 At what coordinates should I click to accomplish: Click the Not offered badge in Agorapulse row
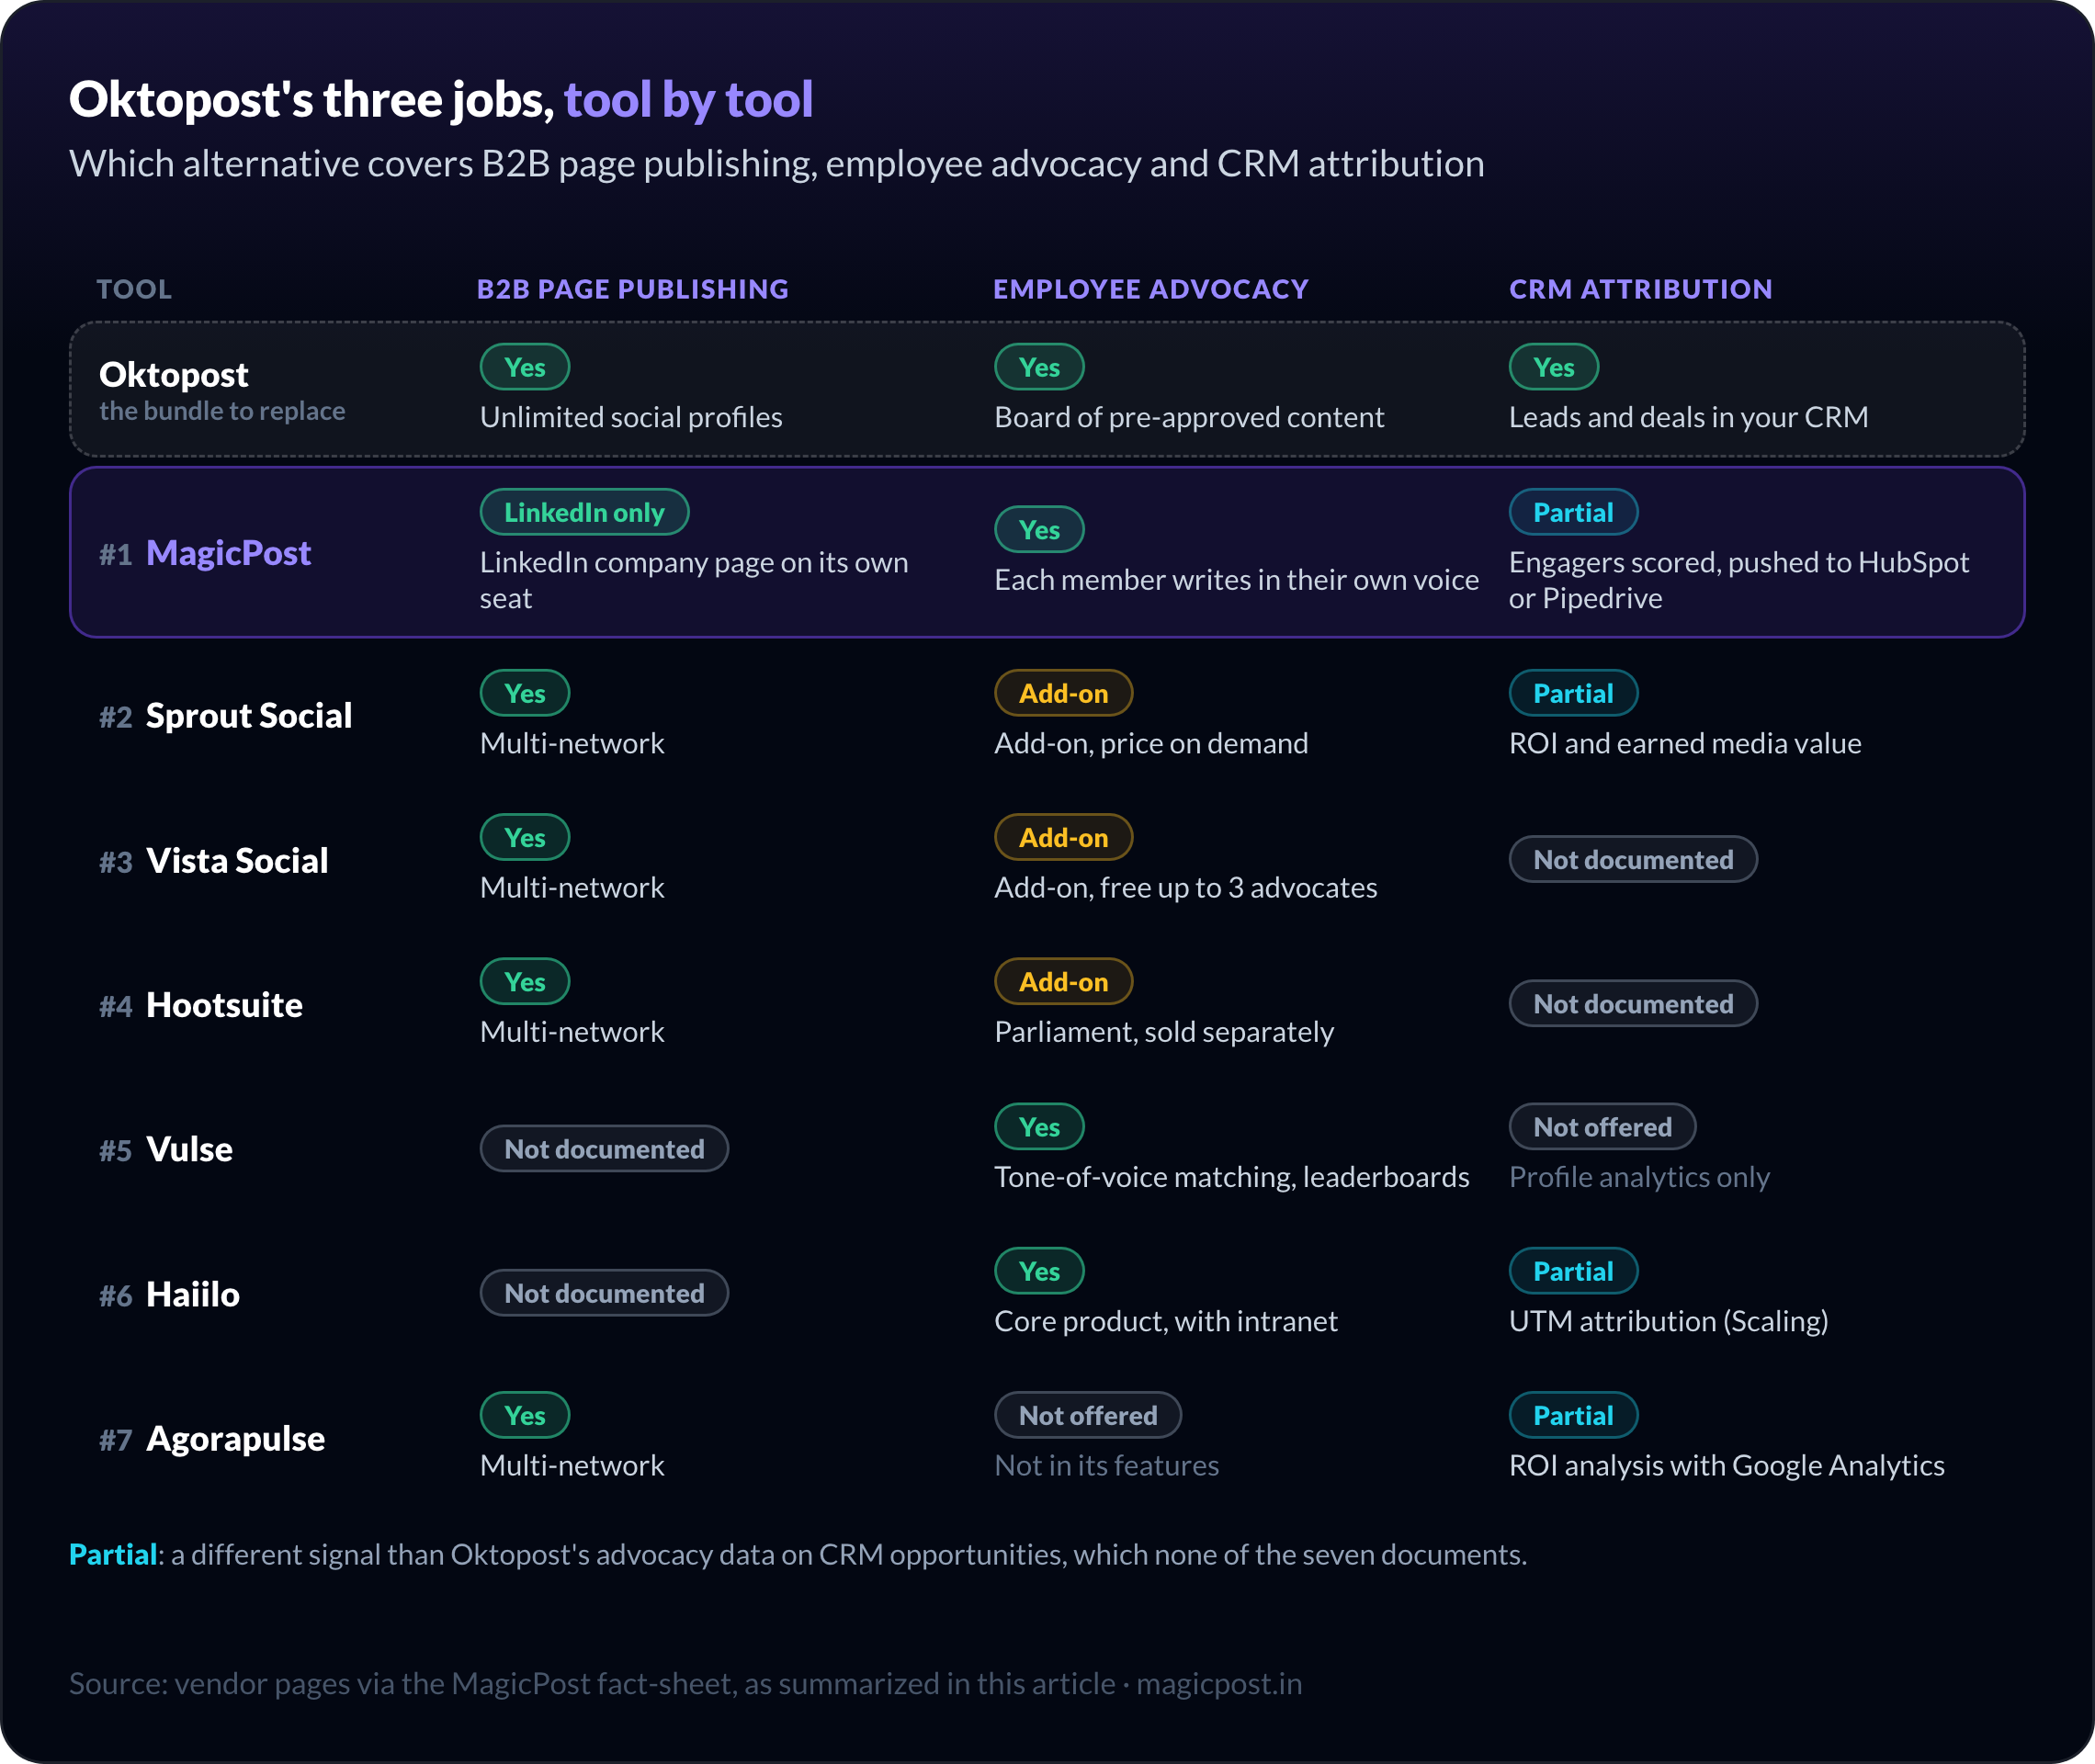pyautogui.click(x=1088, y=1415)
